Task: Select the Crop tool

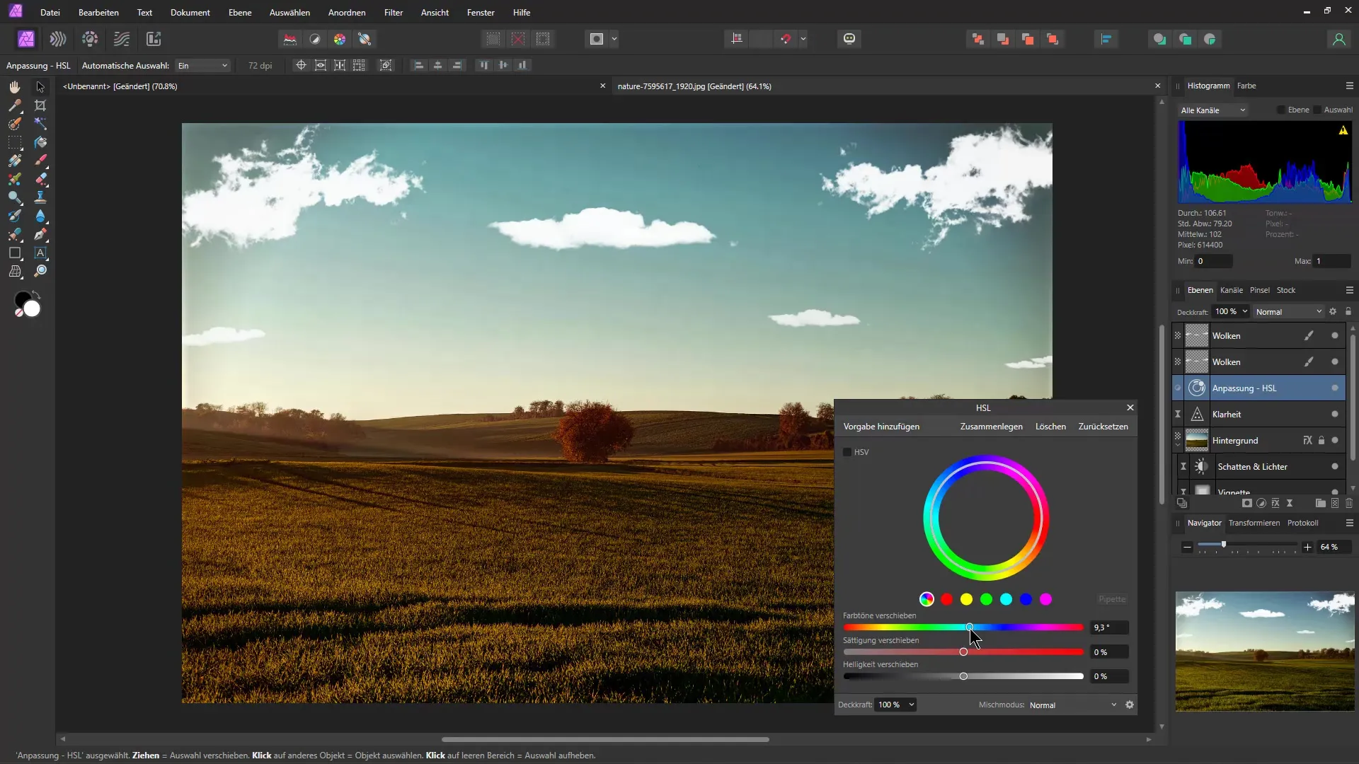Action: tap(40, 105)
